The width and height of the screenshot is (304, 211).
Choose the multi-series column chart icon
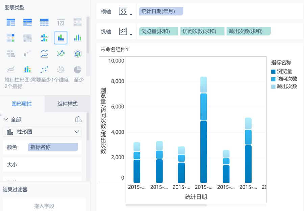pyautogui.click(x=78, y=38)
